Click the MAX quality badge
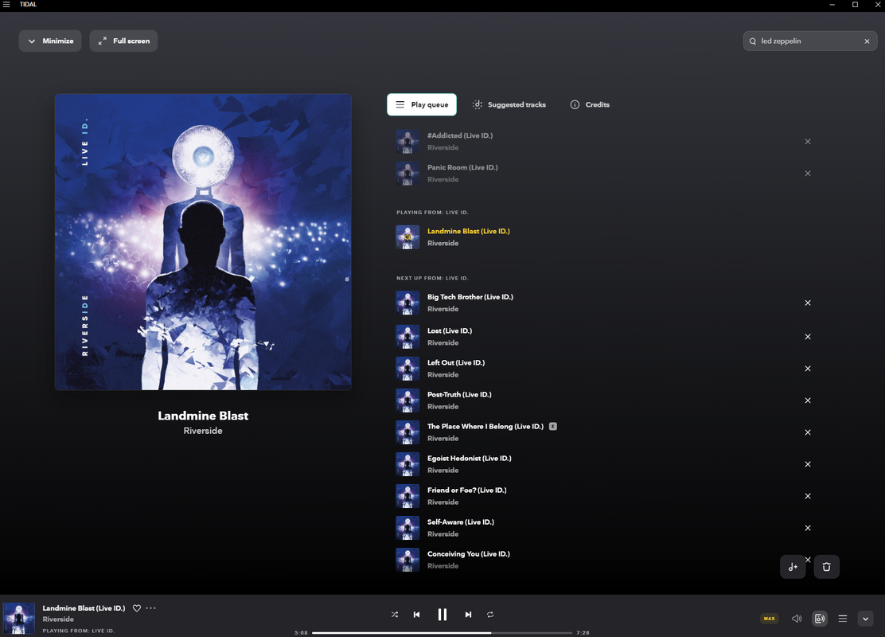The width and height of the screenshot is (885, 637). coord(770,619)
